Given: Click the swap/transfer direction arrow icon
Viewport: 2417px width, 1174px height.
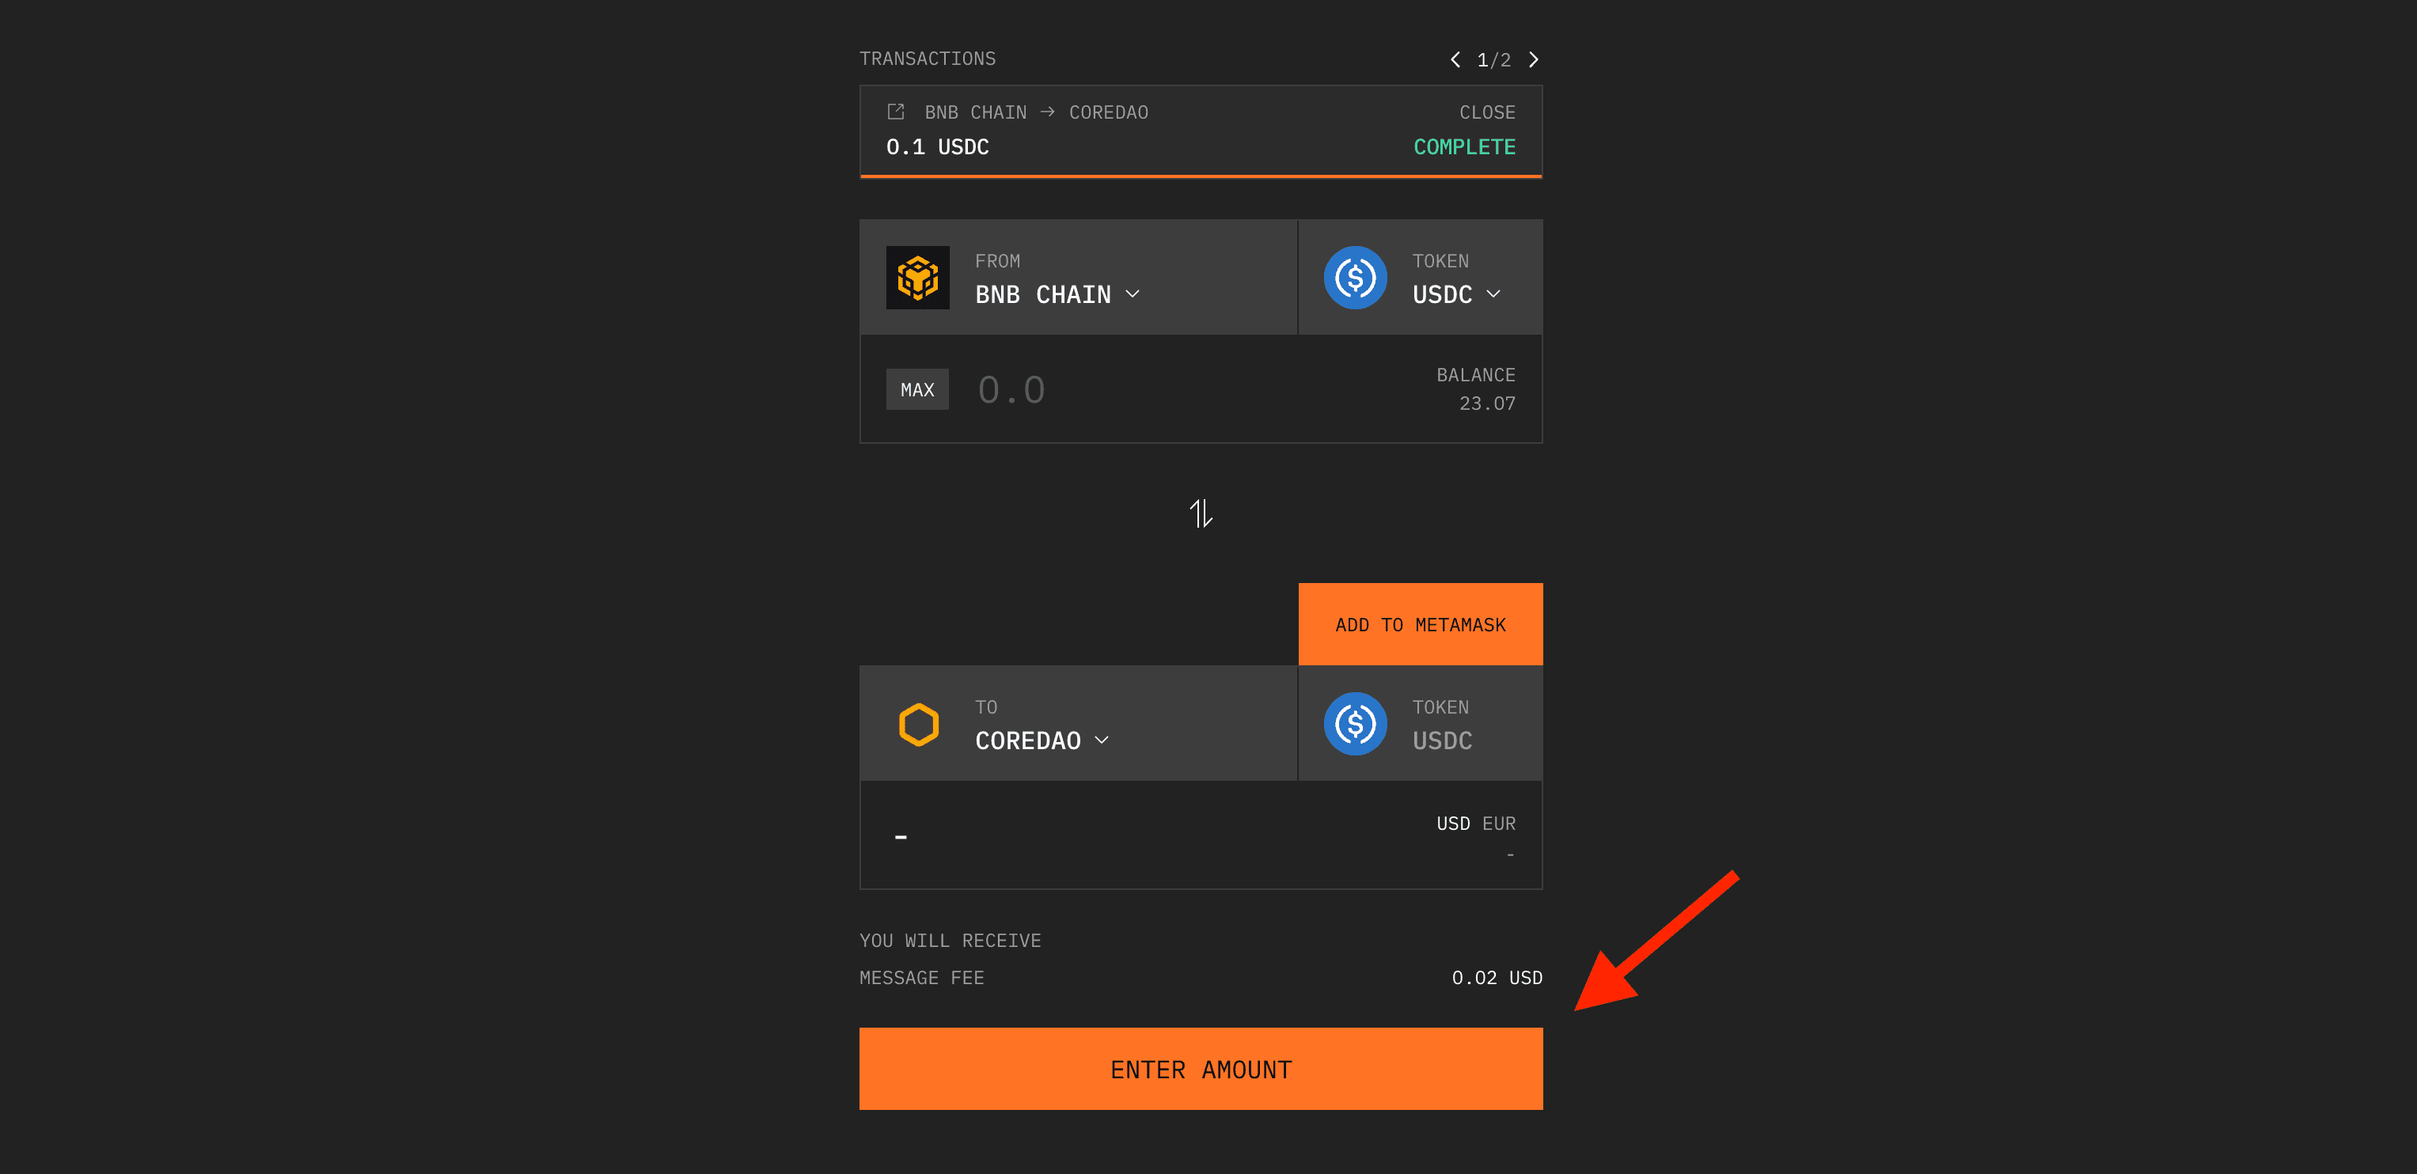Looking at the screenshot, I should (x=1201, y=513).
